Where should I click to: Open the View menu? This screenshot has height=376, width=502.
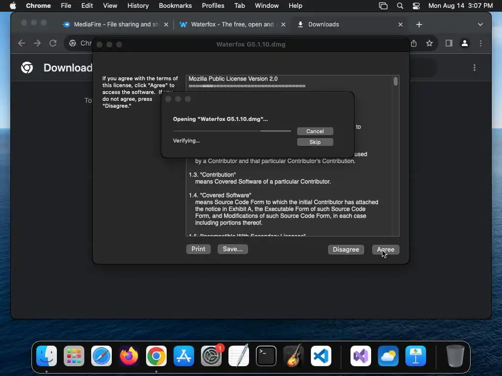click(110, 6)
